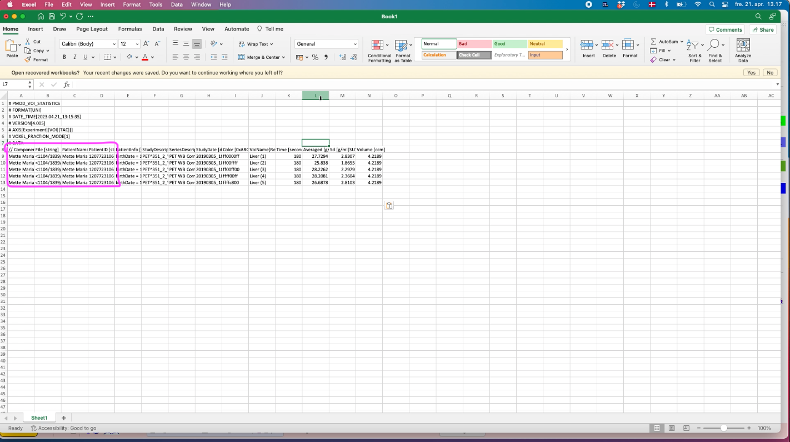
Task: Click Yes to open recovered workbooks
Action: point(751,73)
